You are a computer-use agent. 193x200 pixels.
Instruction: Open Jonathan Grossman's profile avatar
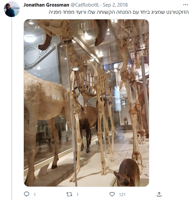pos(12,10)
